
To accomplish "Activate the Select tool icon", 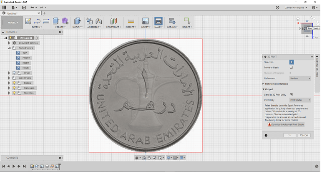I will [x=187, y=21].
